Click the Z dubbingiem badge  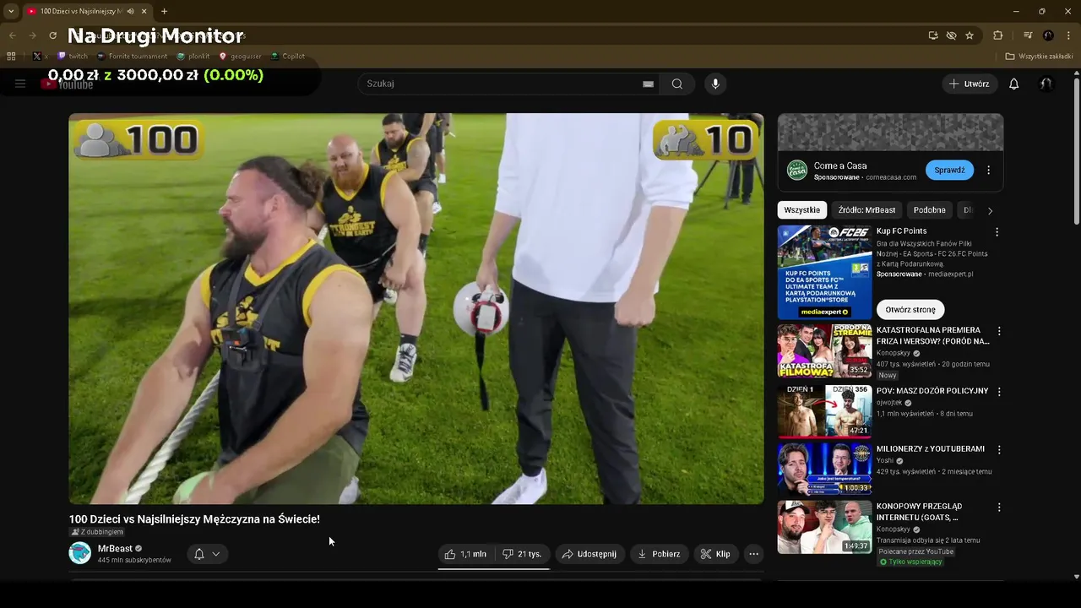(x=97, y=532)
